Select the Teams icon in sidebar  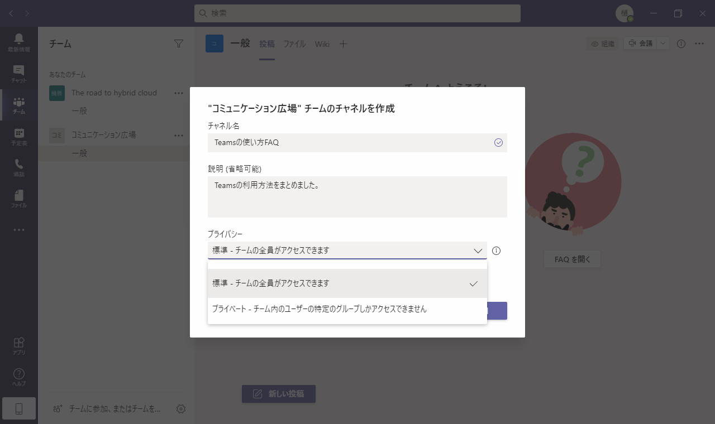click(19, 105)
